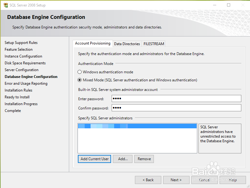Click Installation Progress step in sidebar
Screen dimensions: 250x188
tap(21, 104)
